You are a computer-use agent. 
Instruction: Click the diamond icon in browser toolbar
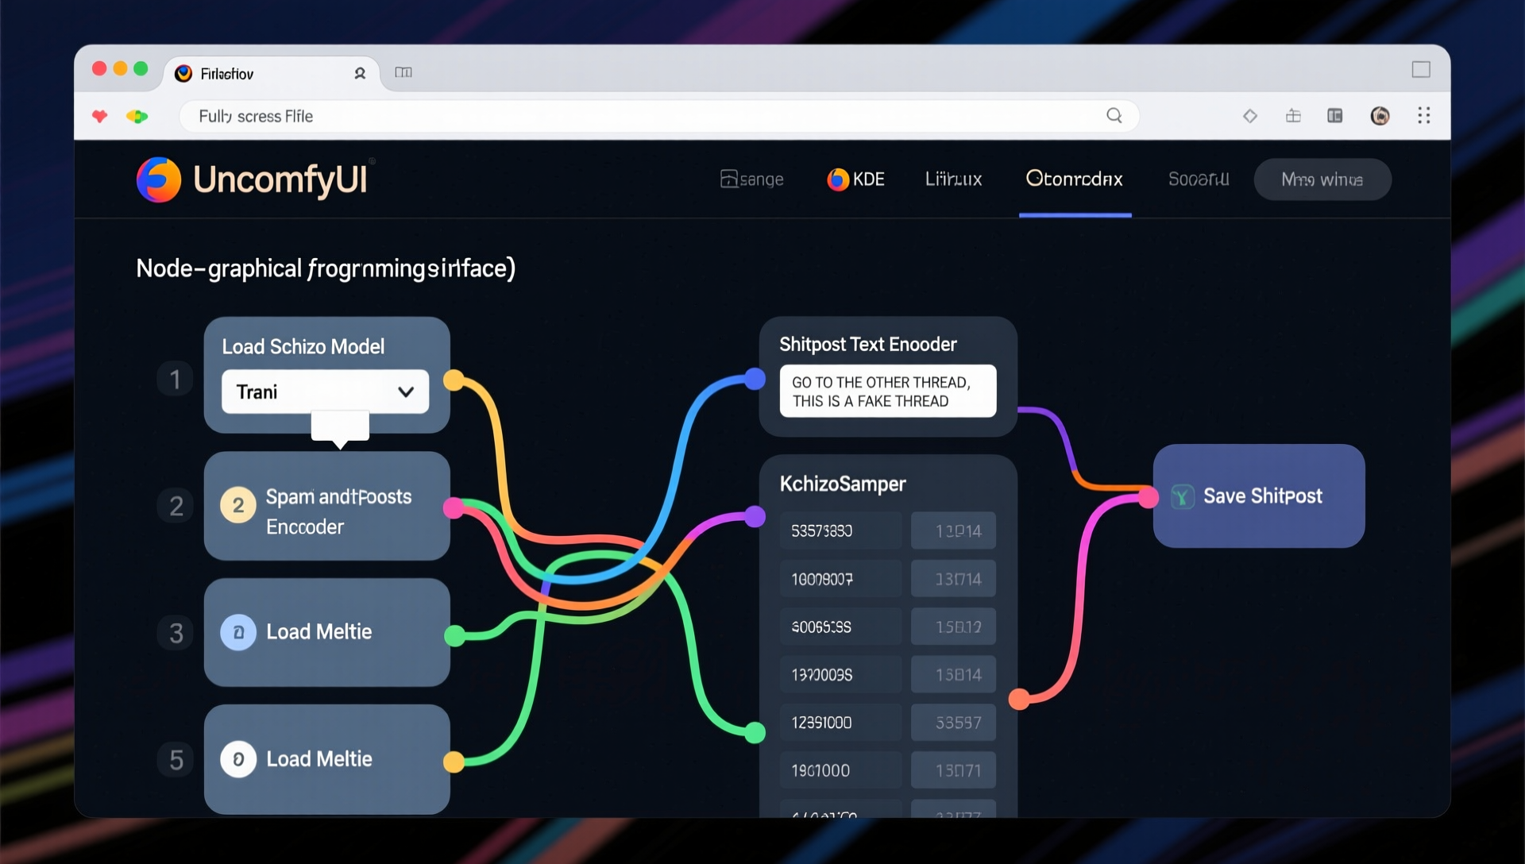click(x=1249, y=116)
